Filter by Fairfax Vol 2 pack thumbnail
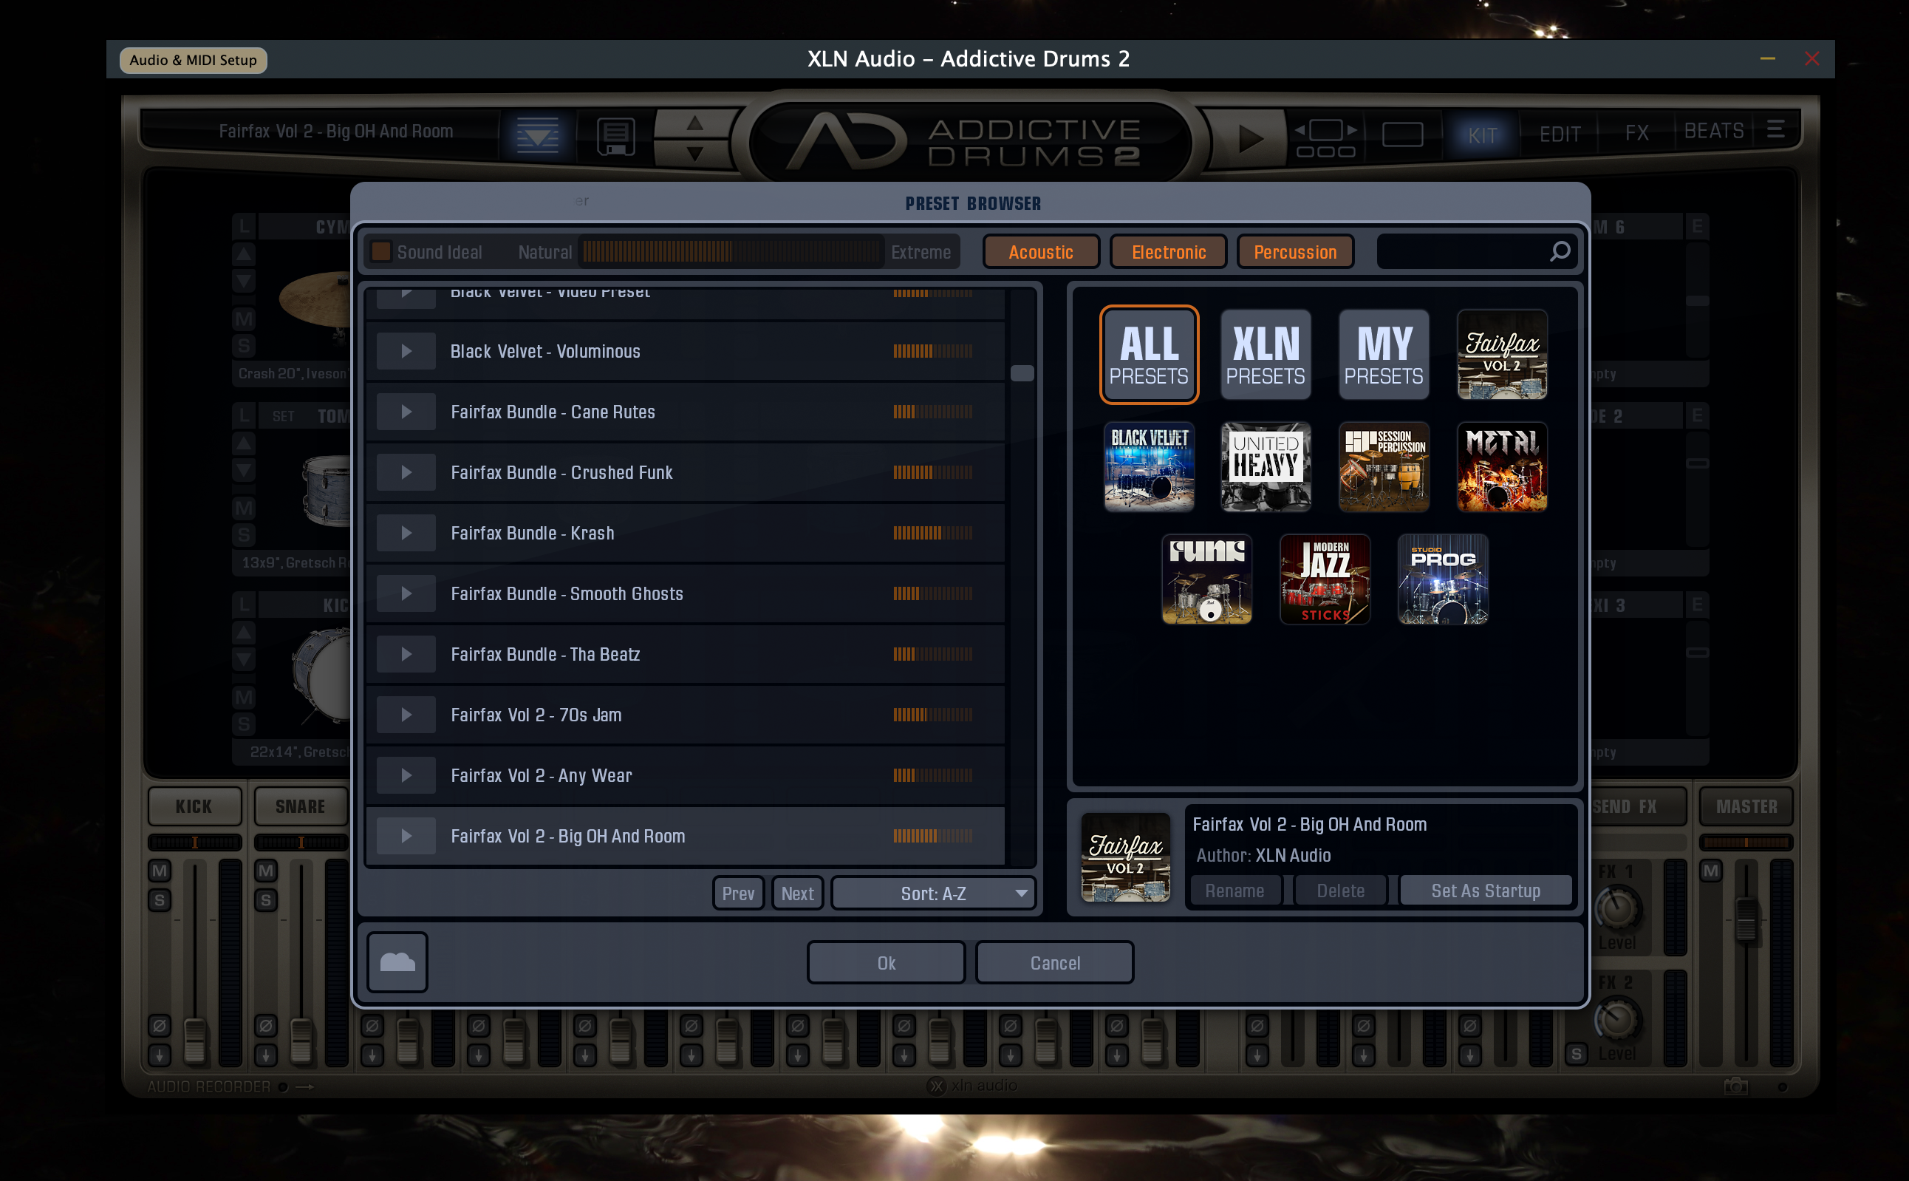Viewport: 1909px width, 1181px height. coord(1501,355)
